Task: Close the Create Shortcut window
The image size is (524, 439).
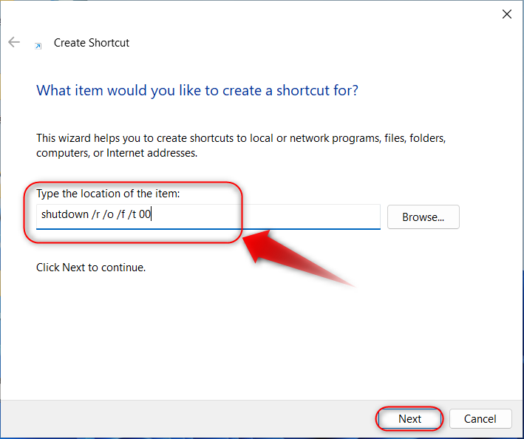Action: click(507, 13)
